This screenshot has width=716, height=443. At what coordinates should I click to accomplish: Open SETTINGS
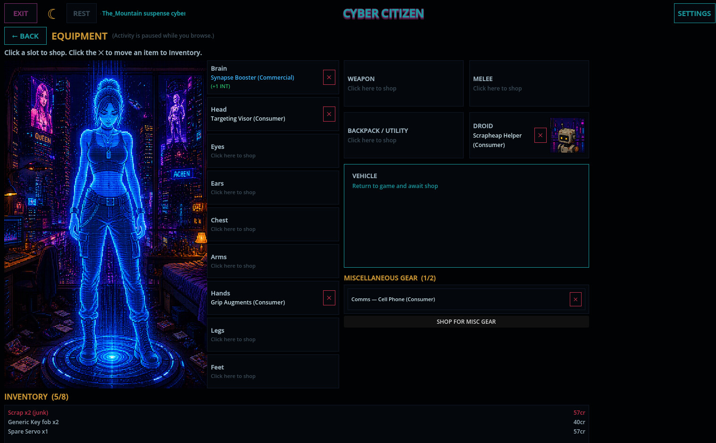[694, 14]
